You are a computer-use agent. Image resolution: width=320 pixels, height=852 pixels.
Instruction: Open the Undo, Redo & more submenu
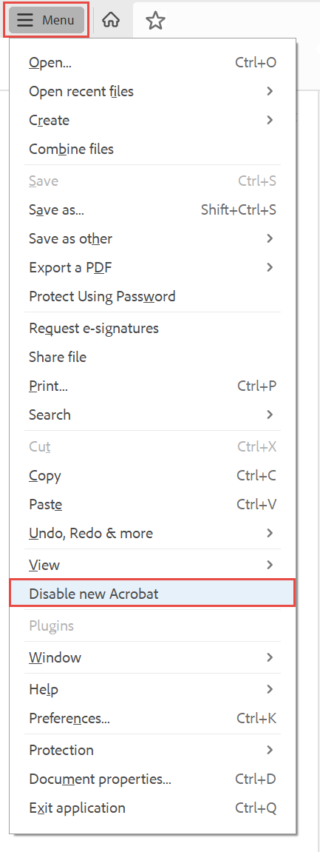pos(153,533)
